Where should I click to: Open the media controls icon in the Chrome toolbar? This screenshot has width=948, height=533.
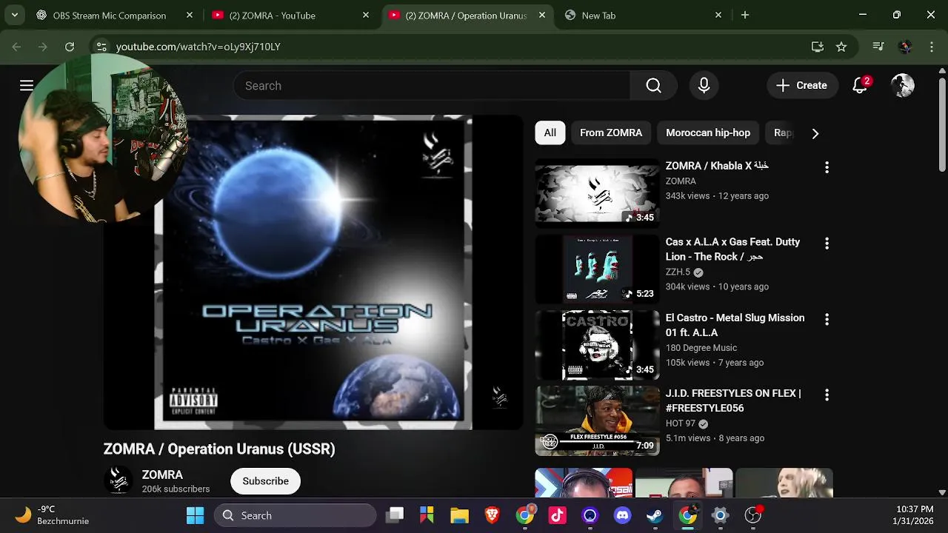pyautogui.click(x=878, y=47)
